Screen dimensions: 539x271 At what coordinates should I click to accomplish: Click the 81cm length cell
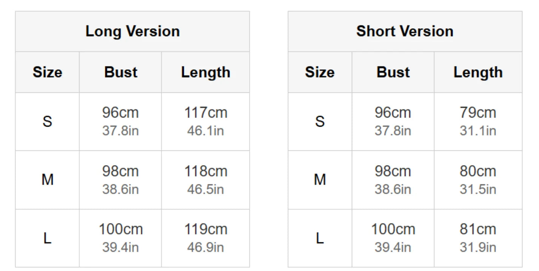478,238
